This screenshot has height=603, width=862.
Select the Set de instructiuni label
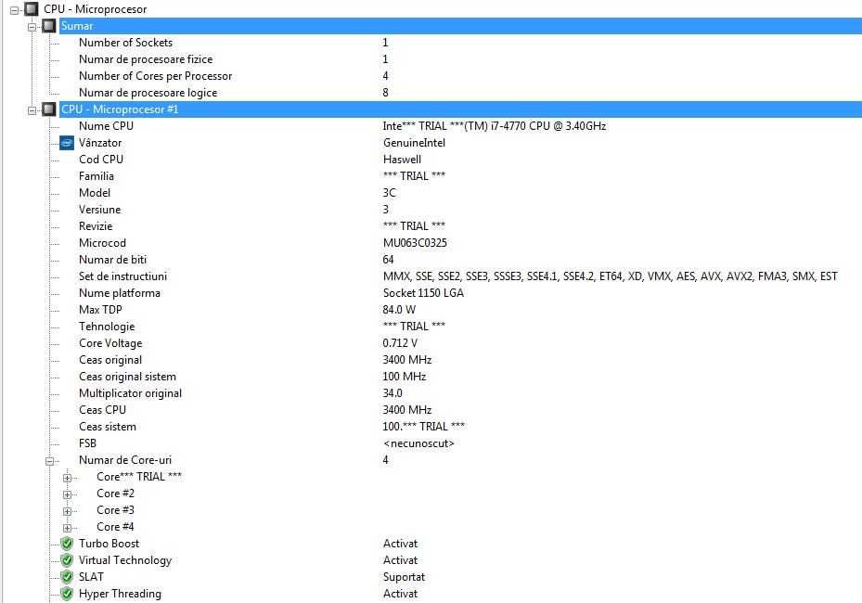pos(122,276)
